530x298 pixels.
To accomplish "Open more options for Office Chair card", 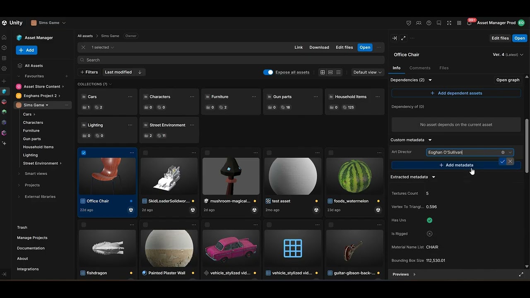I will (x=132, y=153).
